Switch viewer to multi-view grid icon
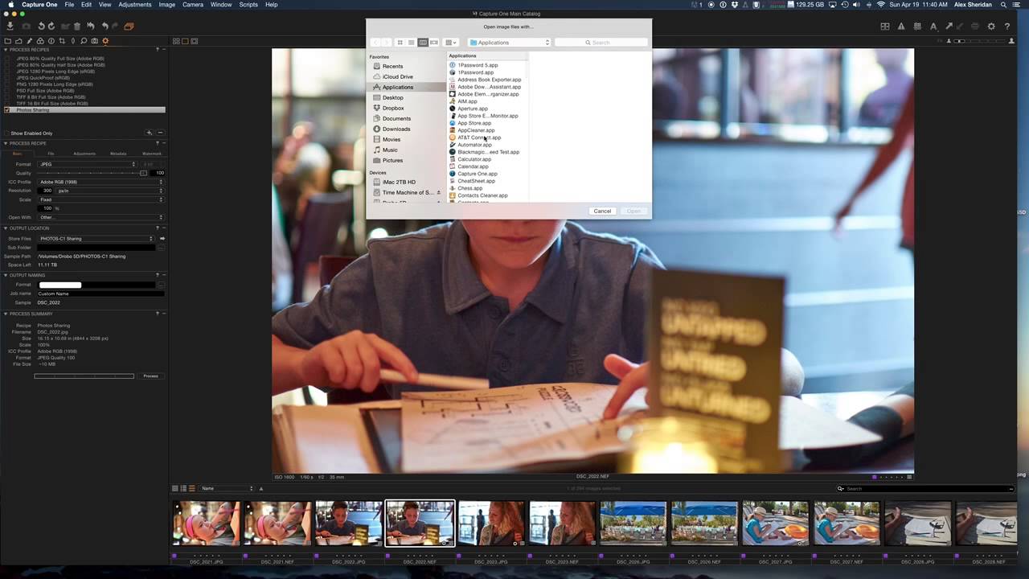 tap(176, 41)
